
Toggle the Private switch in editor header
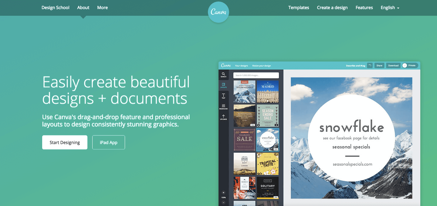pyautogui.click(x=410, y=65)
